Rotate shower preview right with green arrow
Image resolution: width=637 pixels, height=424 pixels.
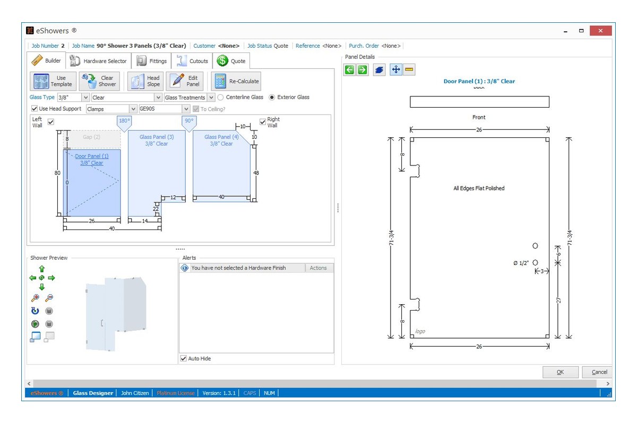[x=51, y=278]
